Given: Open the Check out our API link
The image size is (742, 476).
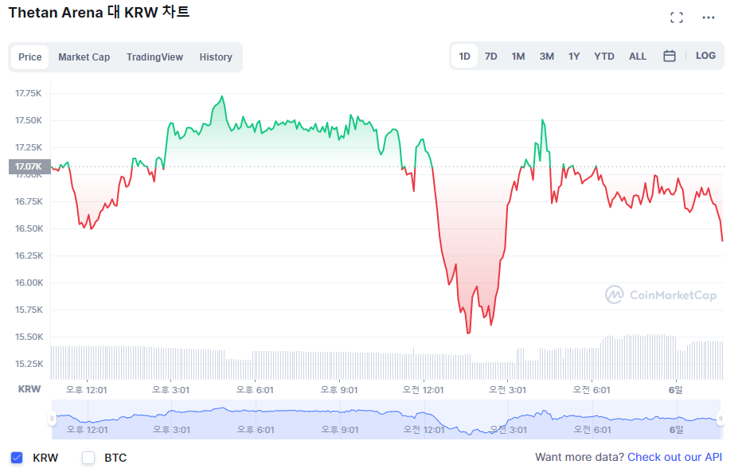Looking at the screenshot, I should pos(674,457).
